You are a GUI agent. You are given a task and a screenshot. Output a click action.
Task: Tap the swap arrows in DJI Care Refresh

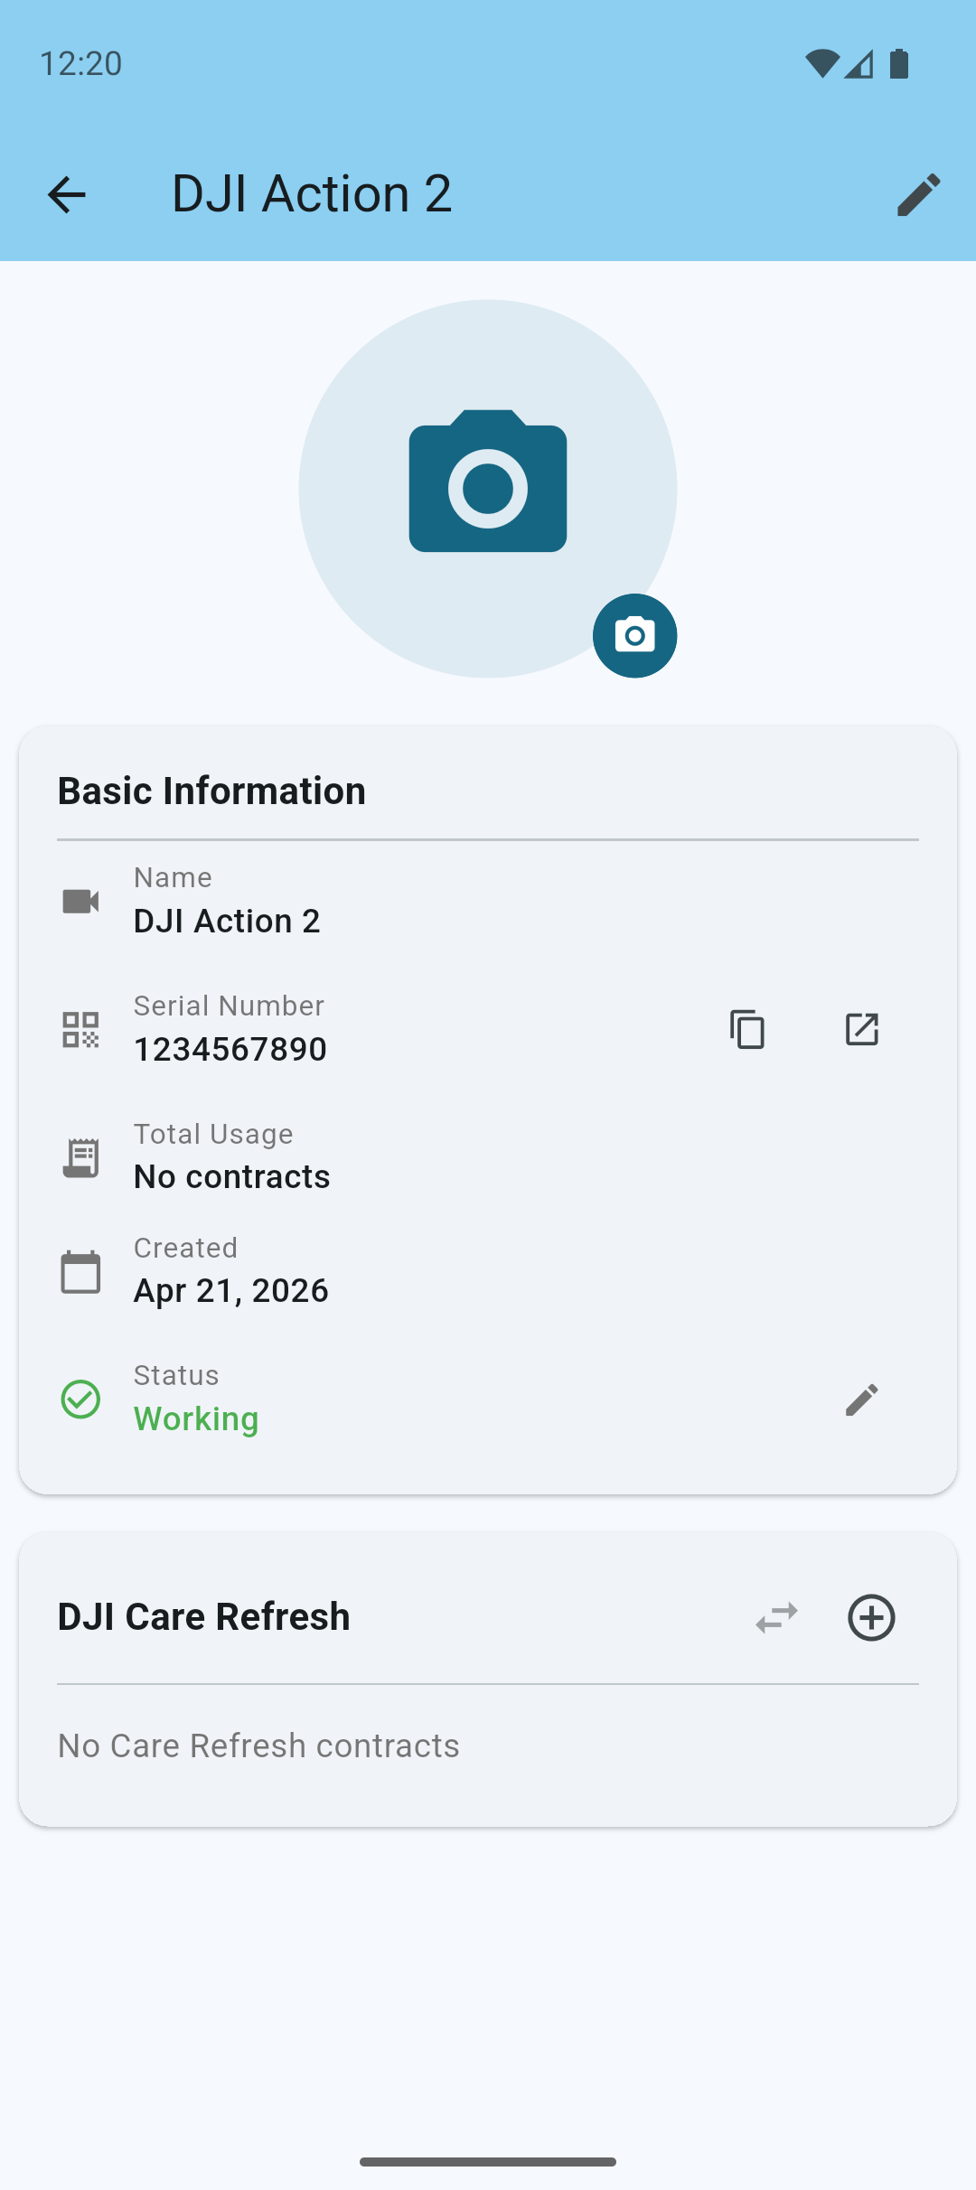point(776,1617)
